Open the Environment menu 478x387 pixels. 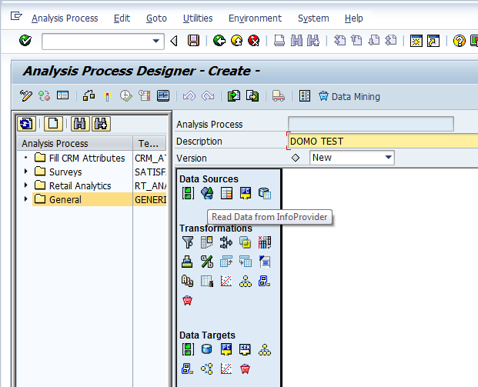(255, 18)
